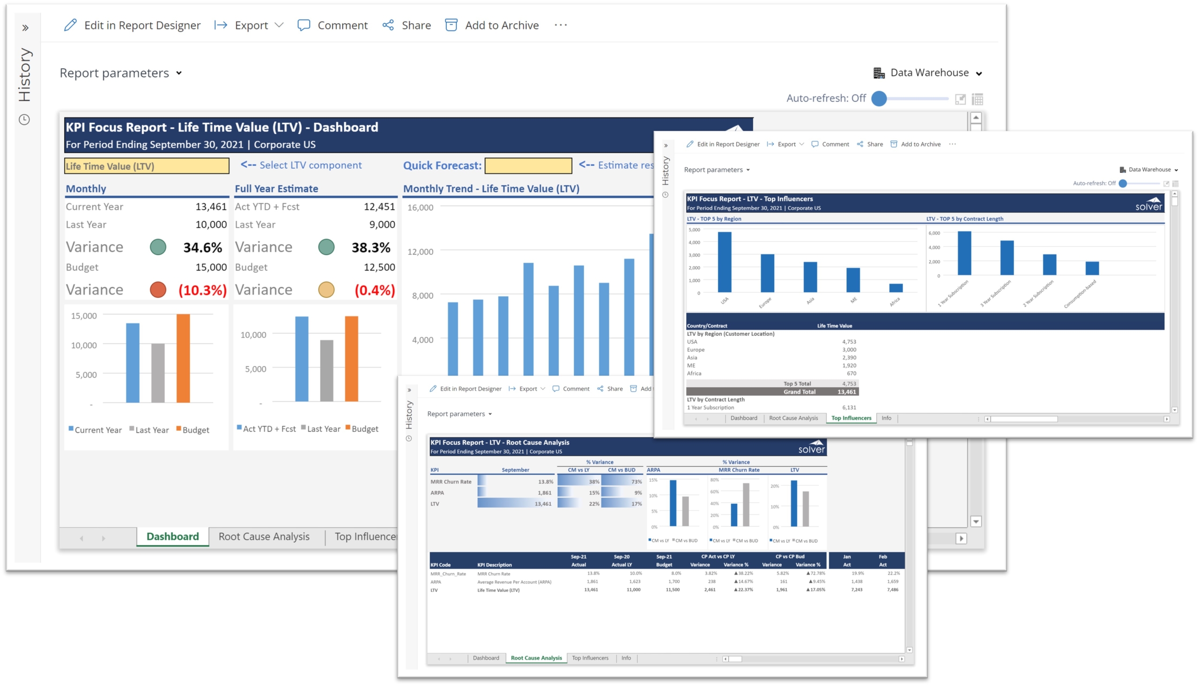The image size is (1199, 686).
Task: Toggle Auto-refresh in Top Influencers window
Action: tap(1123, 183)
